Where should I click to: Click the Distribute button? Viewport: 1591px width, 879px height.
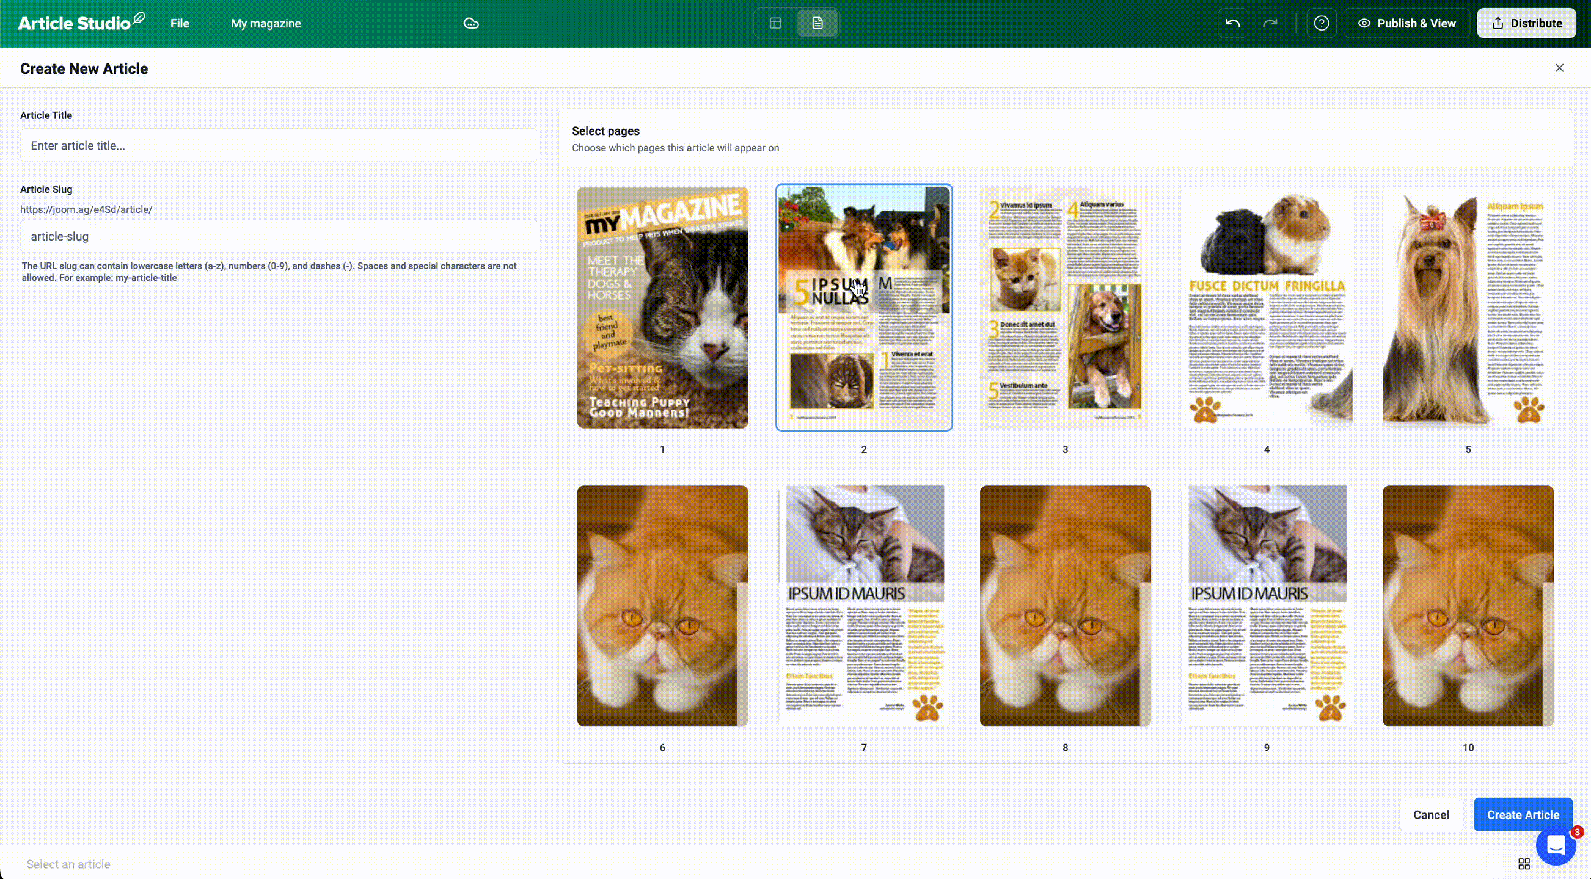[1526, 23]
